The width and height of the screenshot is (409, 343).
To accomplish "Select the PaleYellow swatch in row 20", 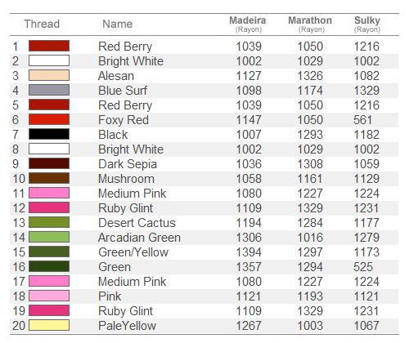I will click(x=49, y=325).
